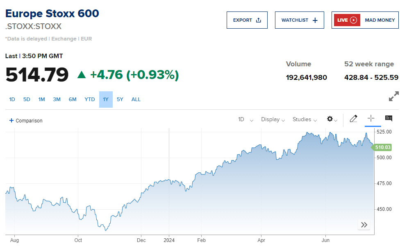
Task: Select the pencil drawing tool
Action: [353, 119]
